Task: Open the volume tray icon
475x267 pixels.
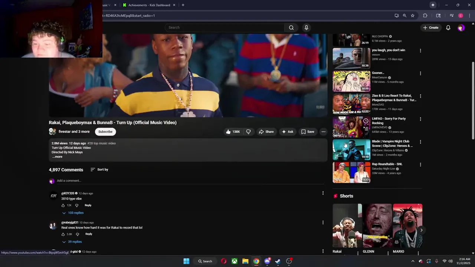Action: (x=451, y=261)
